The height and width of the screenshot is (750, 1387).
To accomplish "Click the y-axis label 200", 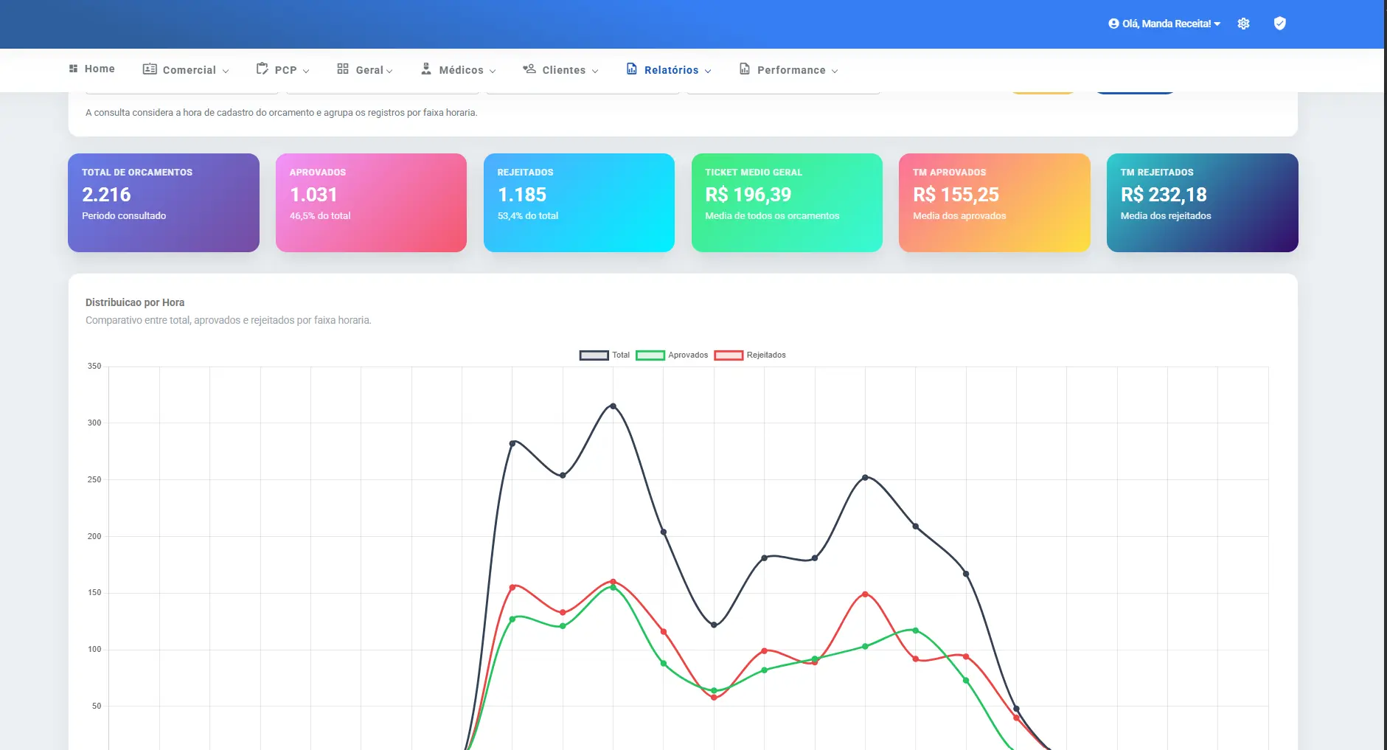I will (x=94, y=536).
